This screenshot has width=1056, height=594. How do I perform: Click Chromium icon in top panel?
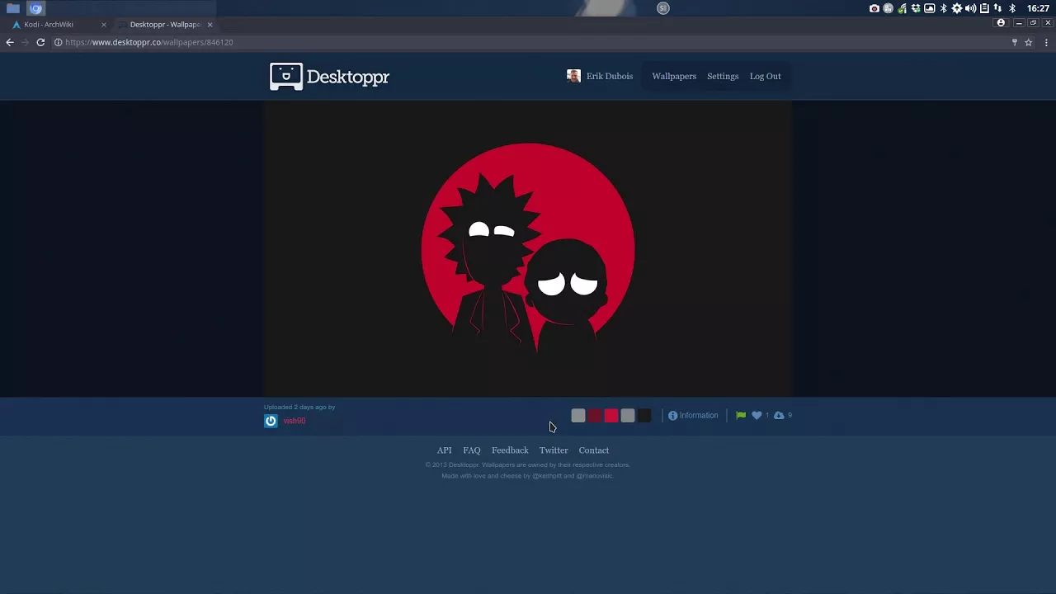click(x=35, y=8)
